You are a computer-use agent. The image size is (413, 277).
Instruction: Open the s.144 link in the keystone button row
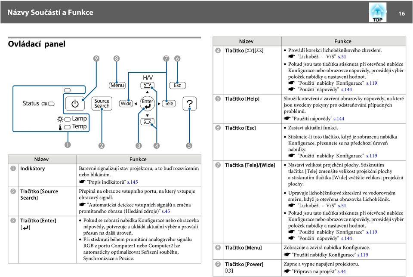pos(347,89)
